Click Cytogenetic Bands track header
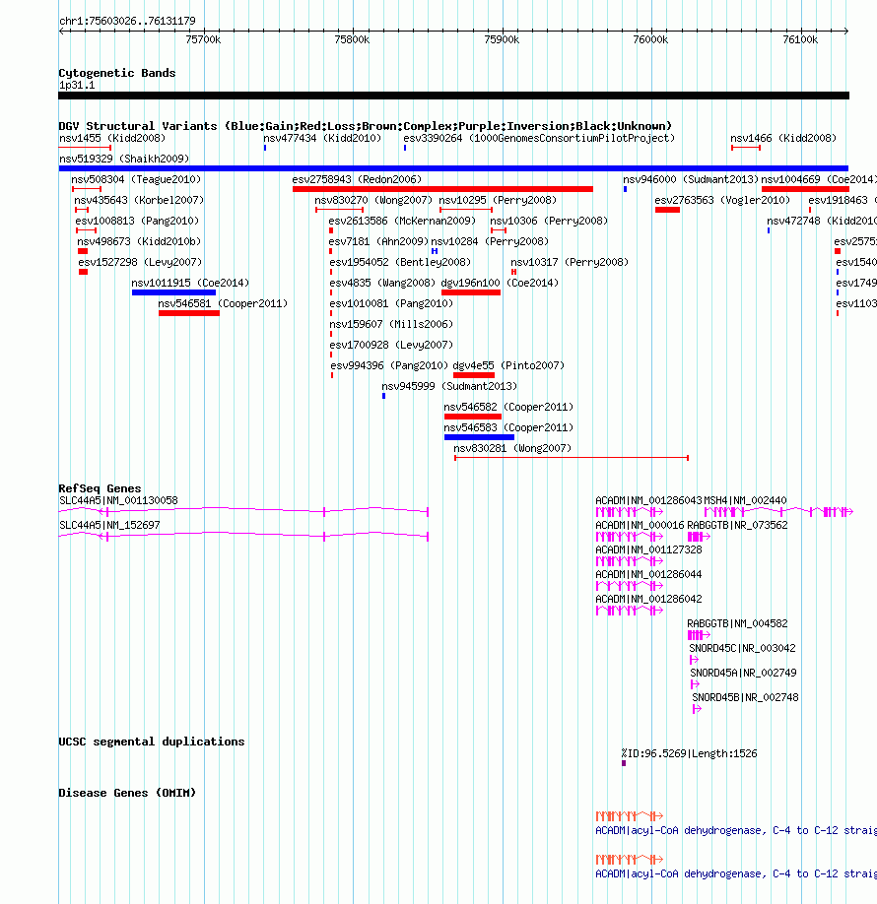Viewport: 877px width, 904px height. 117,73
